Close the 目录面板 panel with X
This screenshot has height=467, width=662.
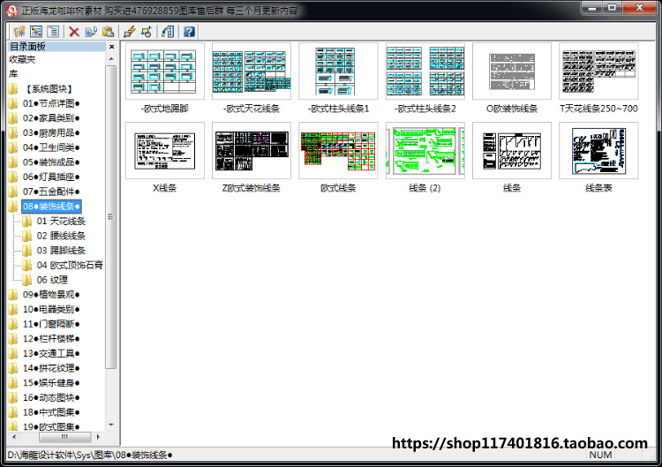(112, 47)
